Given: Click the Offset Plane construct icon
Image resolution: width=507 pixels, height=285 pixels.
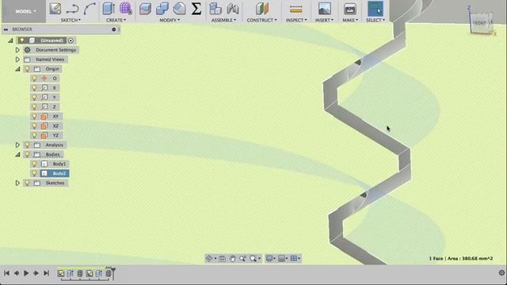Looking at the screenshot, I should click(262, 9).
